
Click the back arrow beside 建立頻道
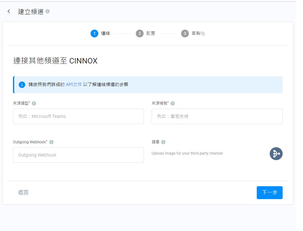click(9, 11)
